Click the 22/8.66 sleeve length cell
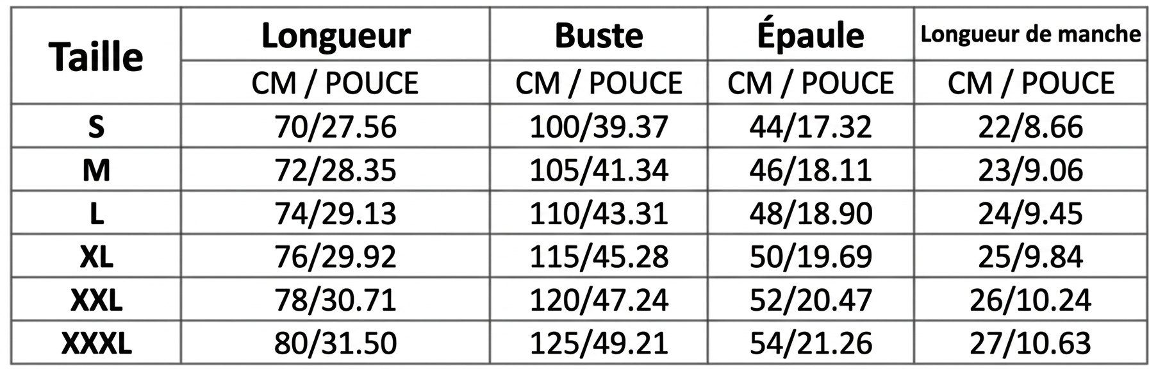 pos(1030,127)
